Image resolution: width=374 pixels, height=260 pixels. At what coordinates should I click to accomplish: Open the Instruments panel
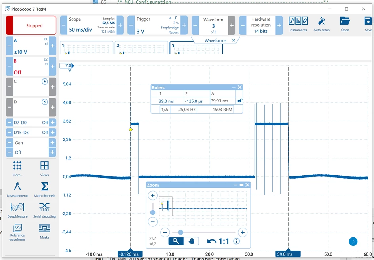coord(298,24)
